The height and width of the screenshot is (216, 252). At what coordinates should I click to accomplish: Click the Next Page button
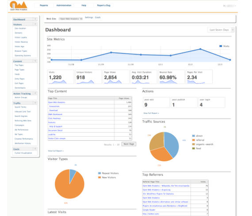coord(129,144)
